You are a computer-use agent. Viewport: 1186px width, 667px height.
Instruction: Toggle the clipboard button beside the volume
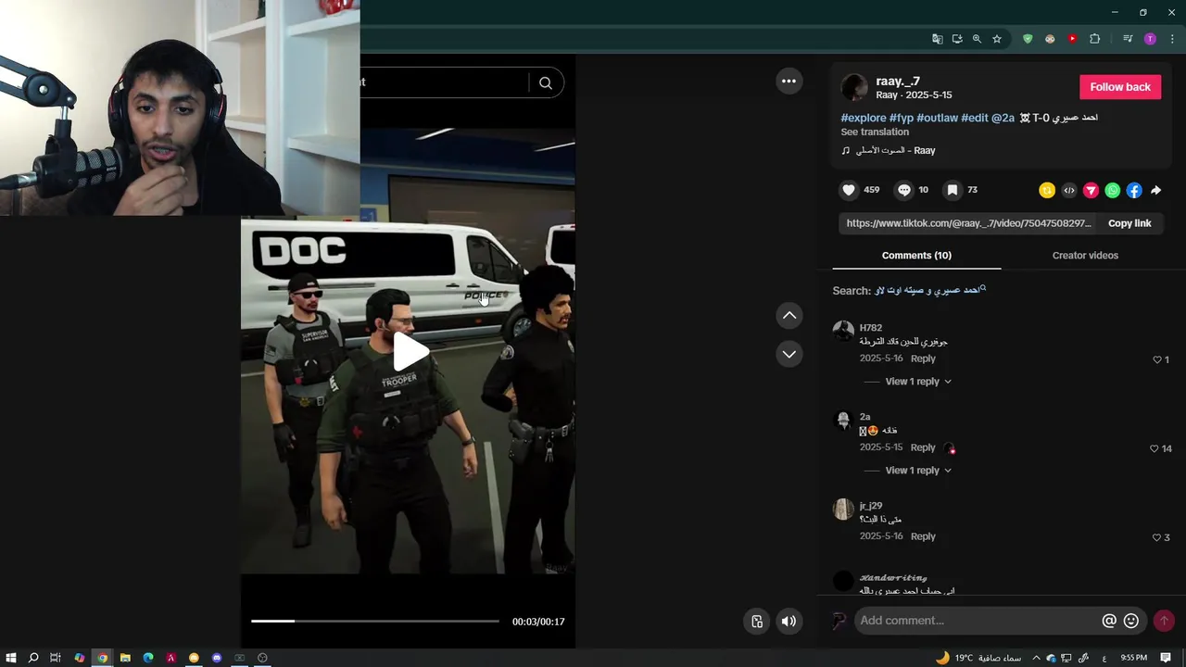tap(757, 622)
